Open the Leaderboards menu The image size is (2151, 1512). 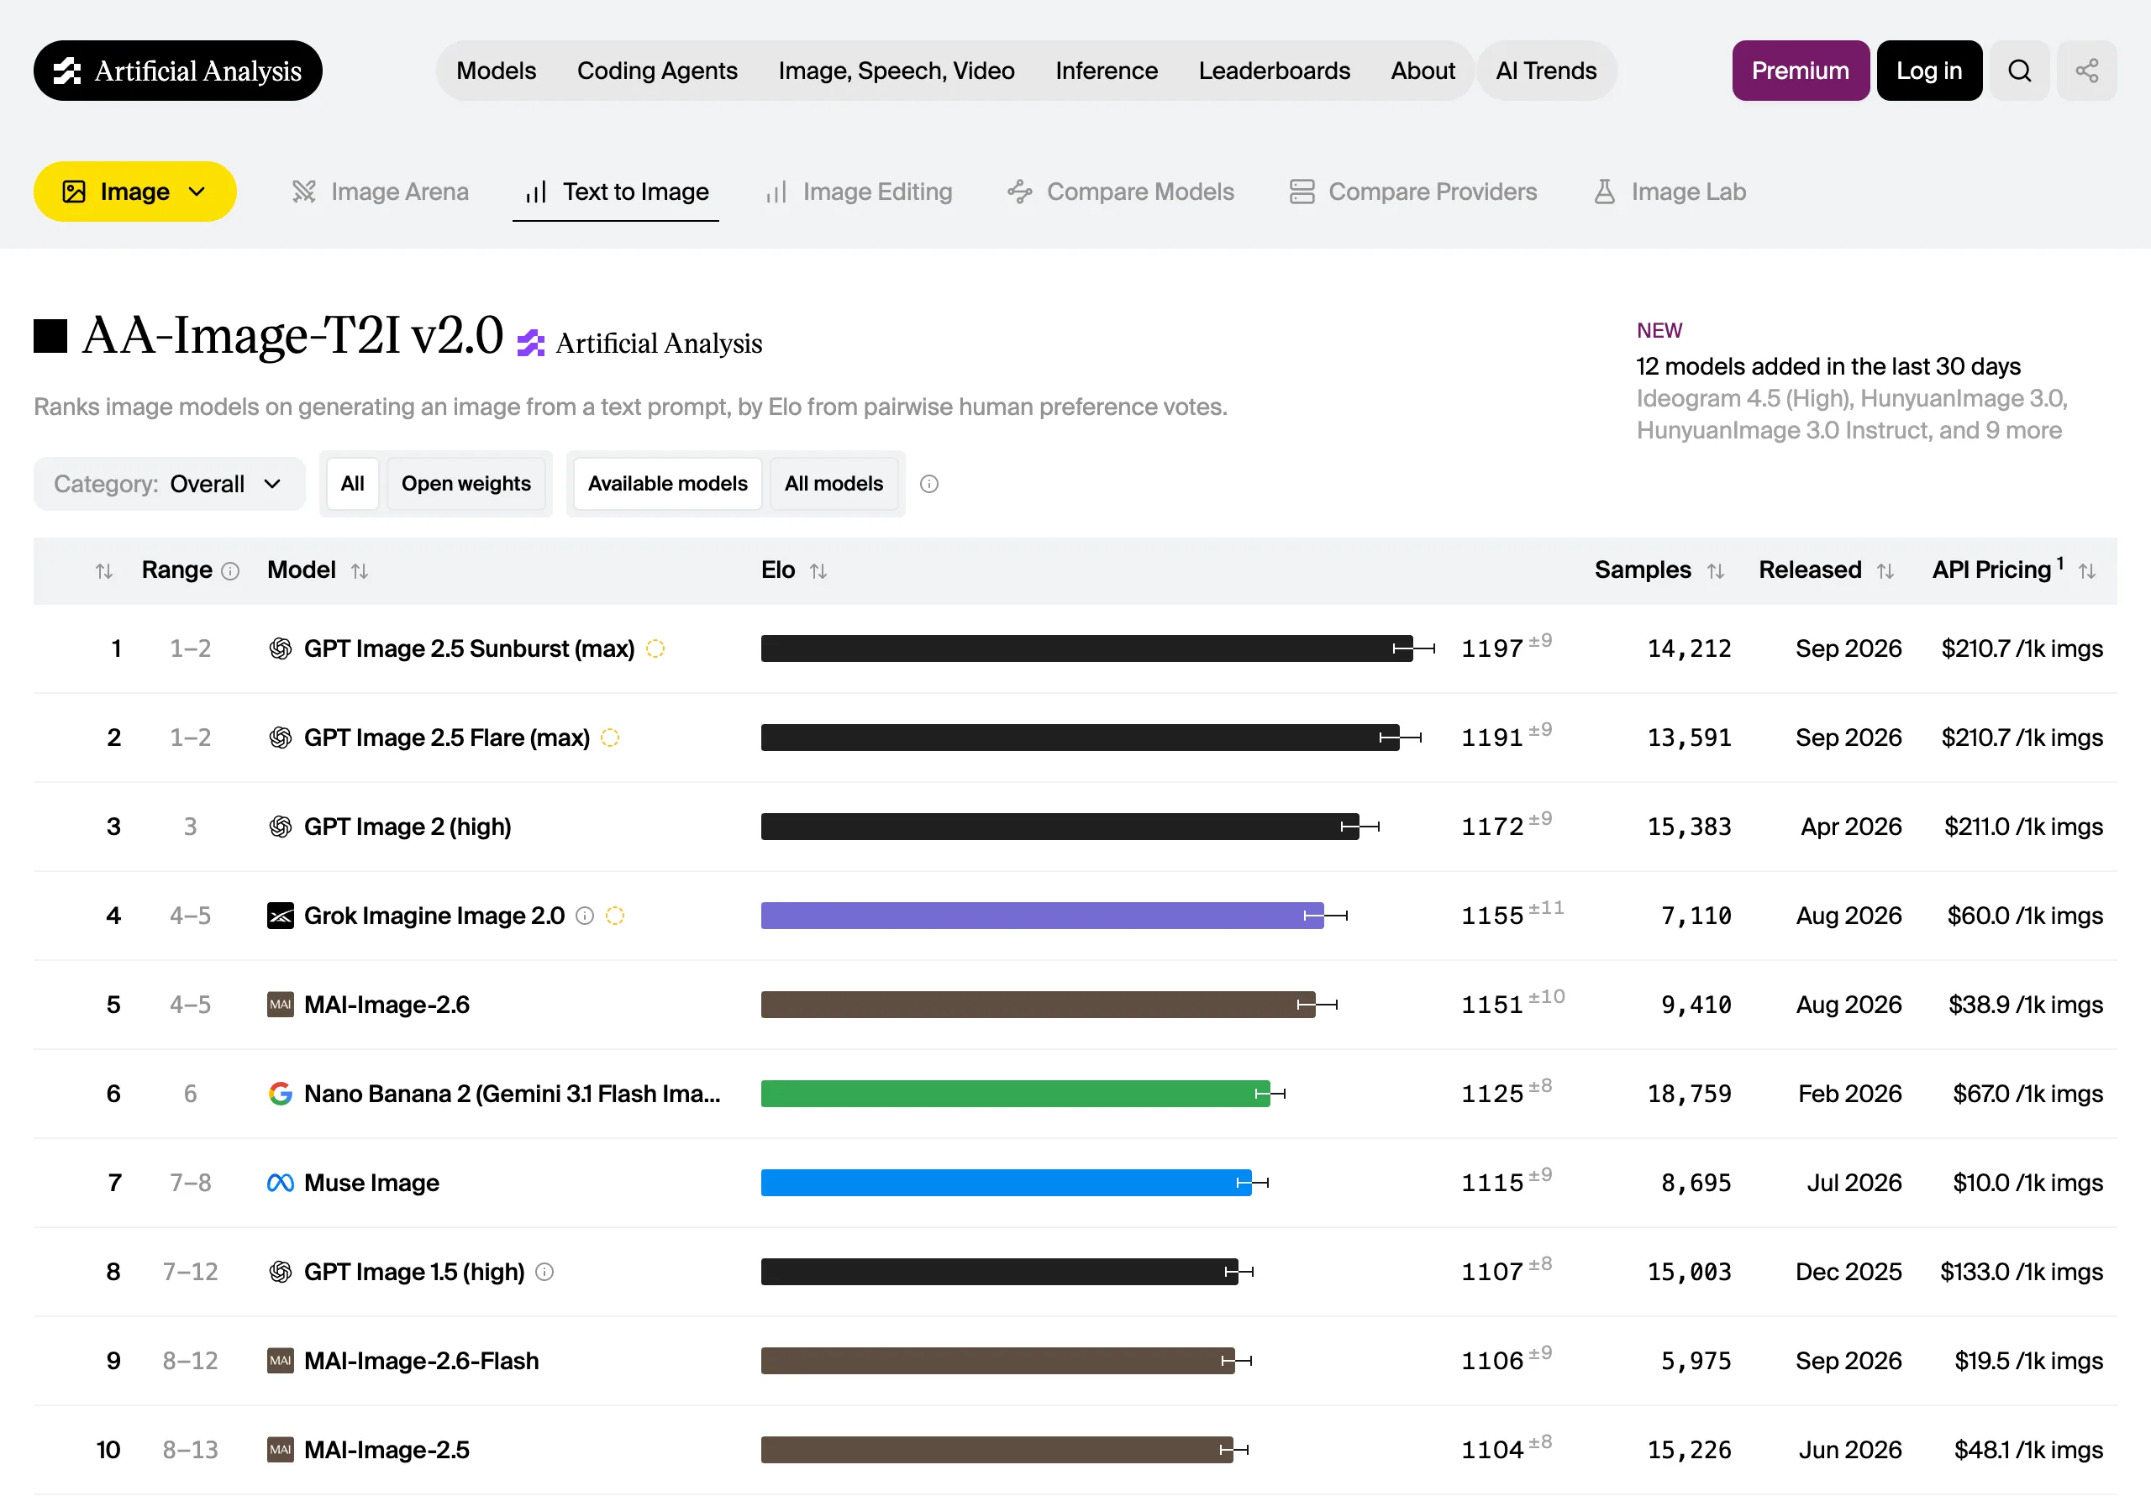tap(1274, 71)
